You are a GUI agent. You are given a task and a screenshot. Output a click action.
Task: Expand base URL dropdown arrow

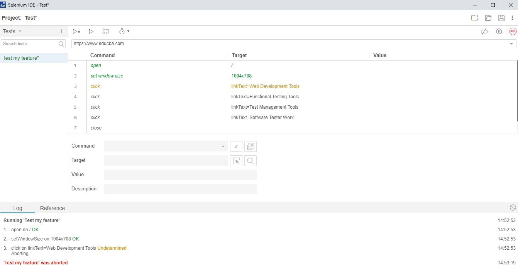tap(511, 44)
